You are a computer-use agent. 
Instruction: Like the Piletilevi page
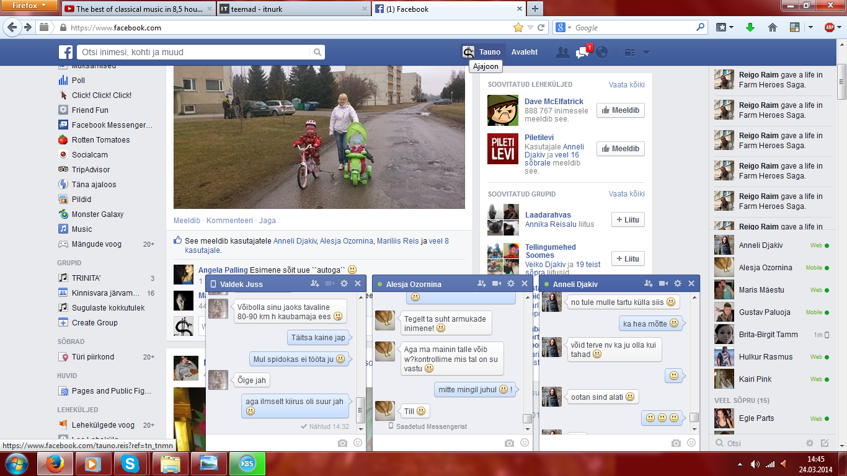point(621,149)
